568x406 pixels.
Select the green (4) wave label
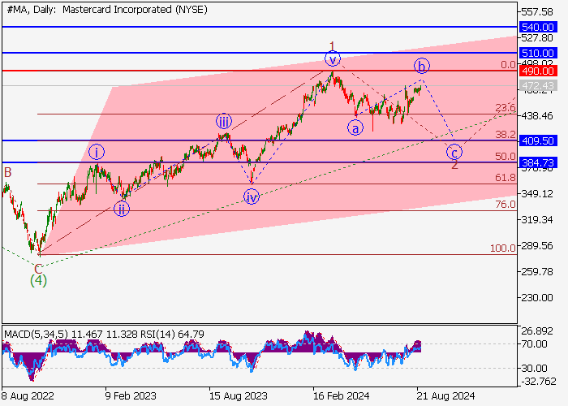(x=38, y=281)
